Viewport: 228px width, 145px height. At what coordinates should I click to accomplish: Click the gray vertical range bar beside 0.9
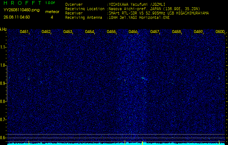7,84
